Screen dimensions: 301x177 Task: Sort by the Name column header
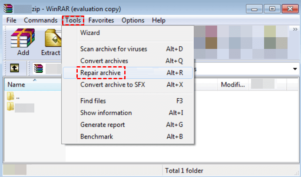click(33, 84)
